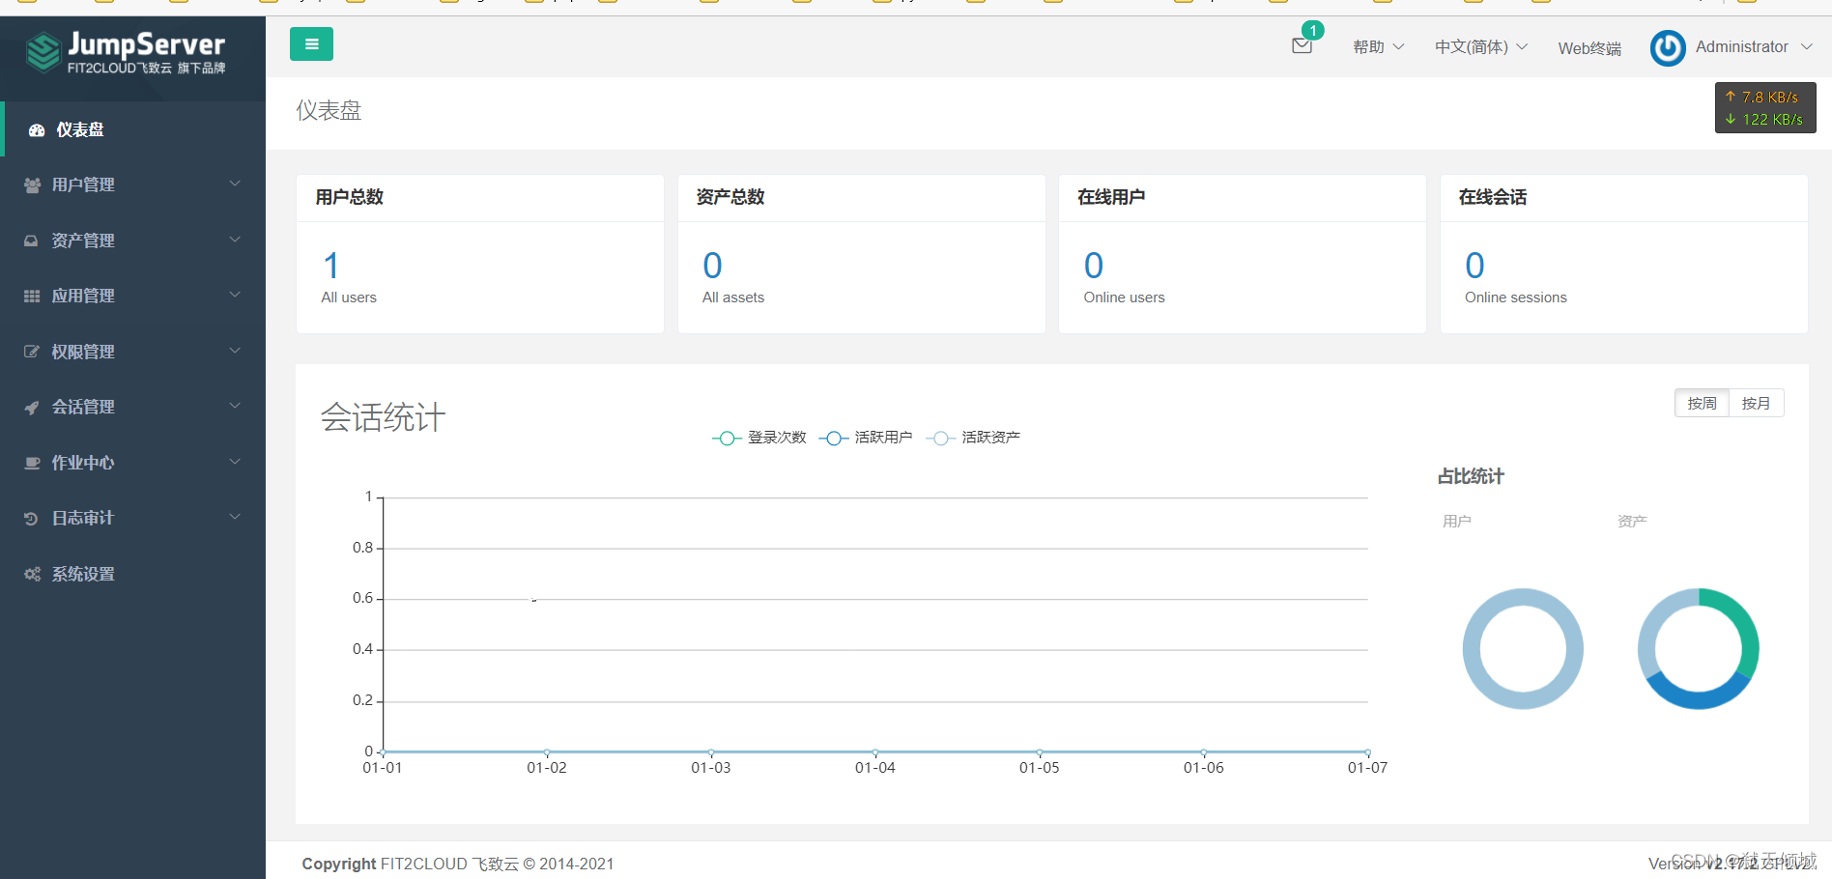Open 用户管理 menu item
This screenshot has width=1832, height=879.
point(133,184)
